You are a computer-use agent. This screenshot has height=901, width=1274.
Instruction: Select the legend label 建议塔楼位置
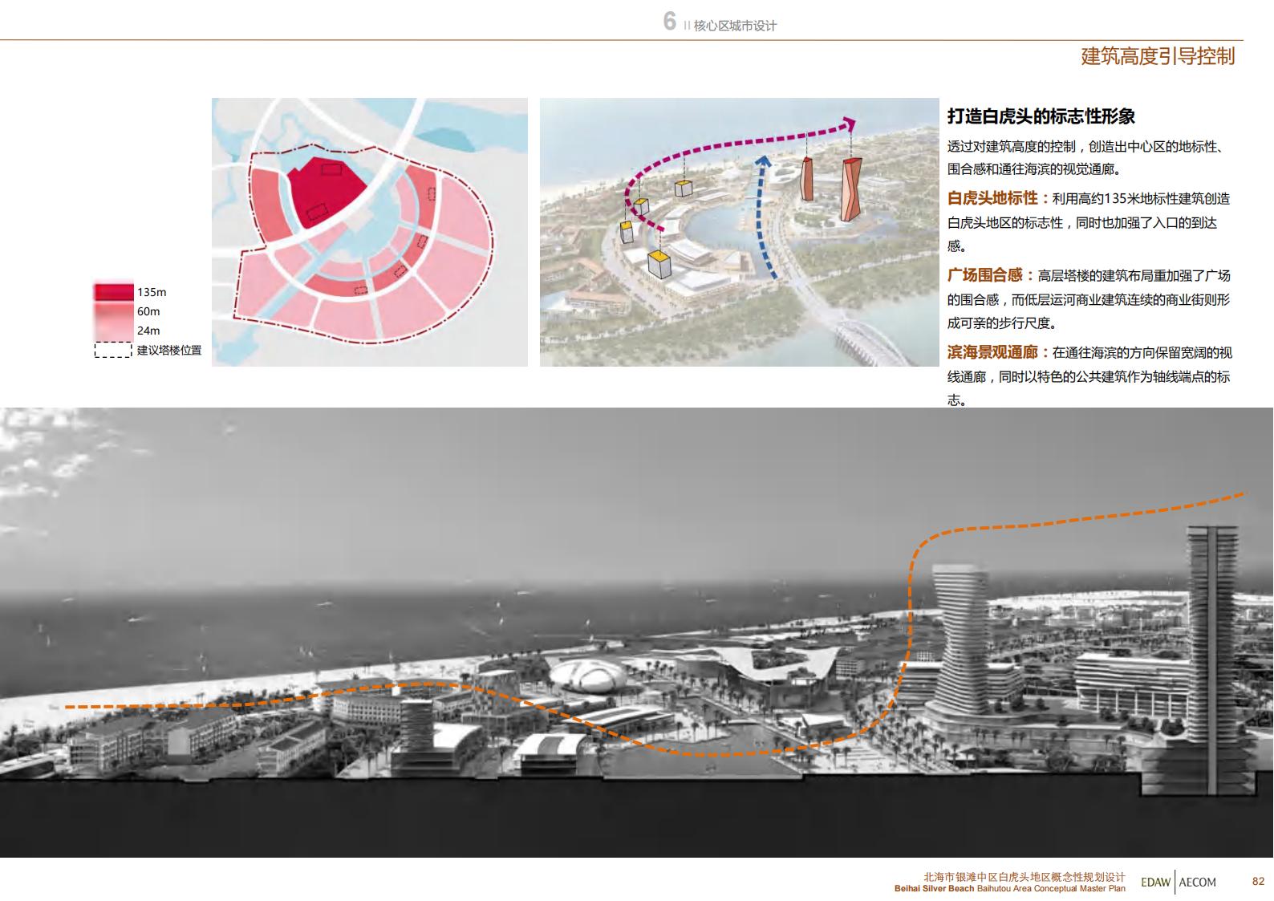coord(169,351)
